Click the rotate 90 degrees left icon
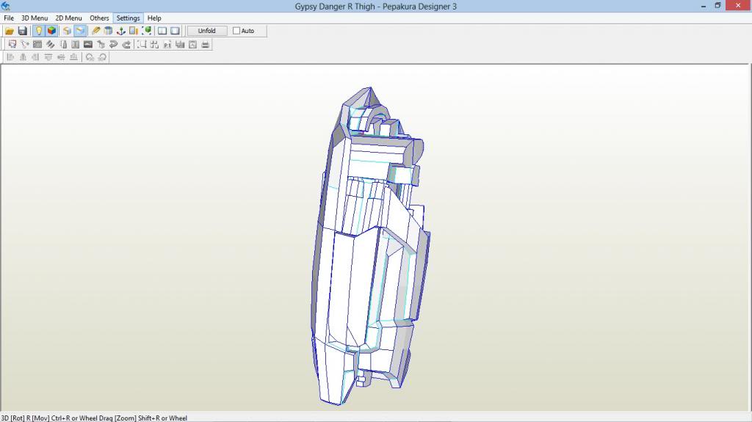 pyautogui.click(x=90, y=57)
